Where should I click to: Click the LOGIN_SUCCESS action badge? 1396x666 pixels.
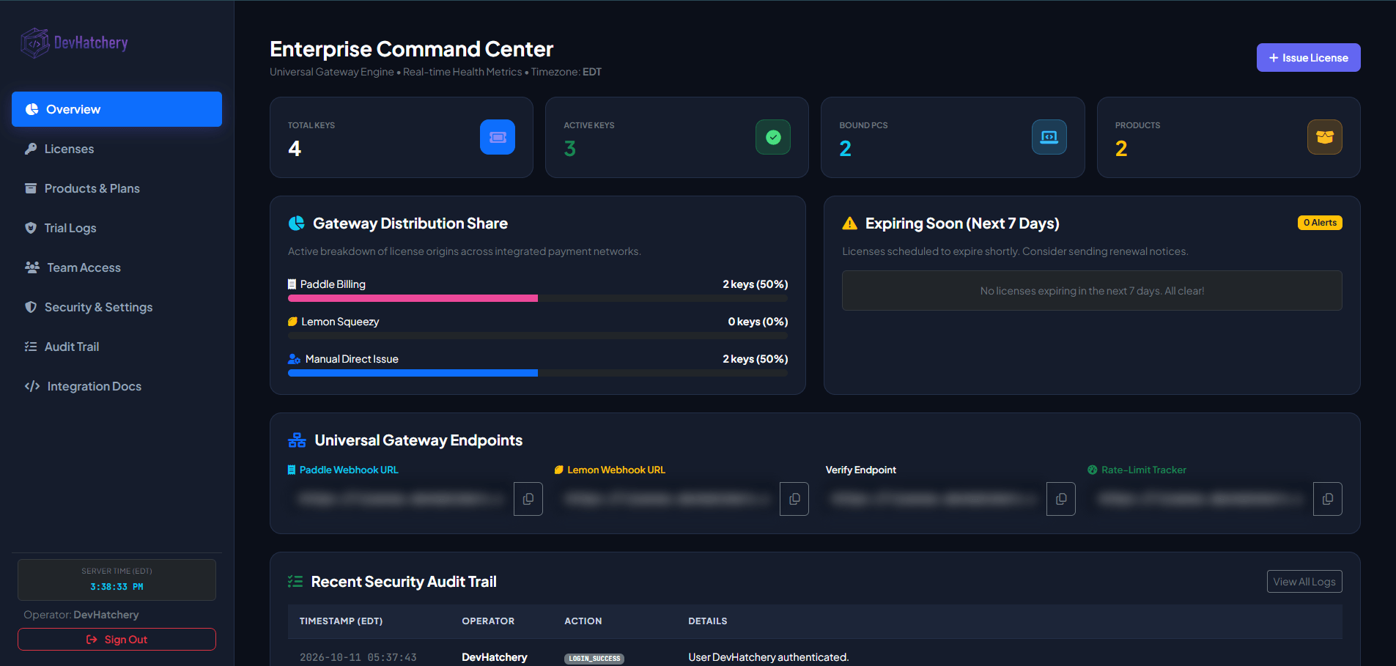pos(594,659)
